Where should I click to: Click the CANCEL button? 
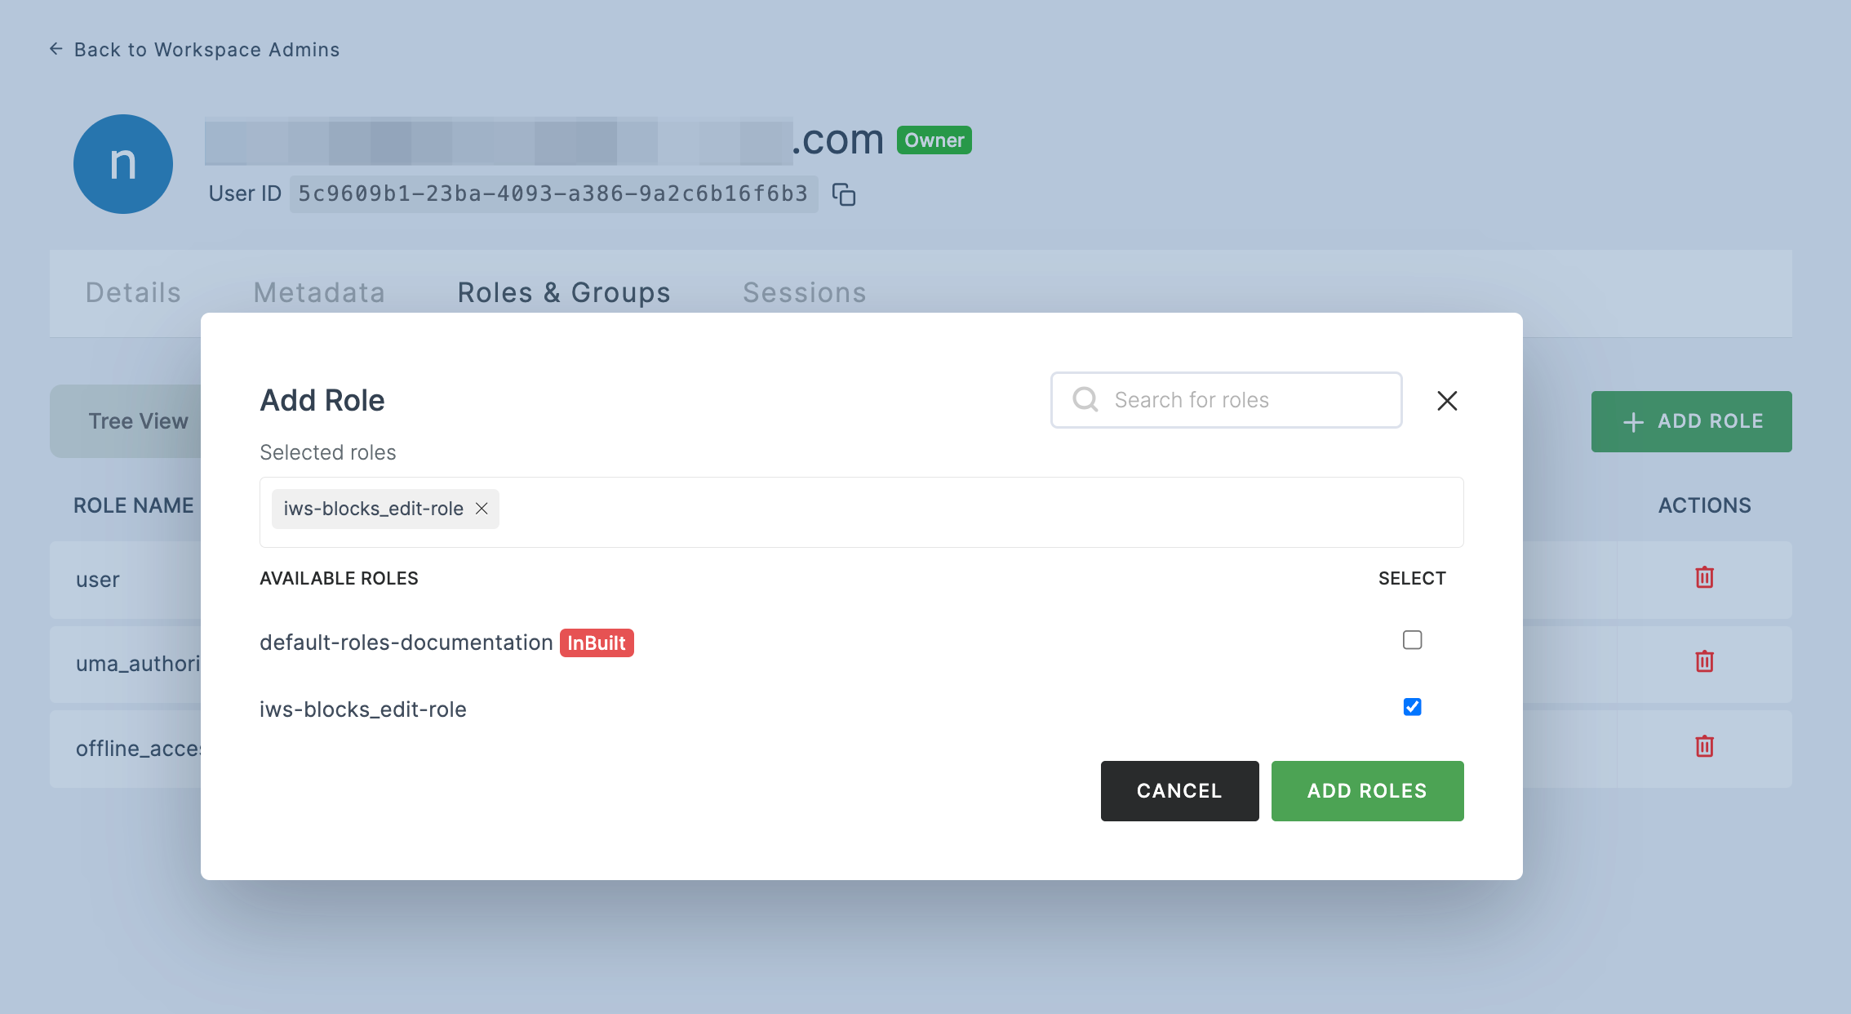point(1179,790)
